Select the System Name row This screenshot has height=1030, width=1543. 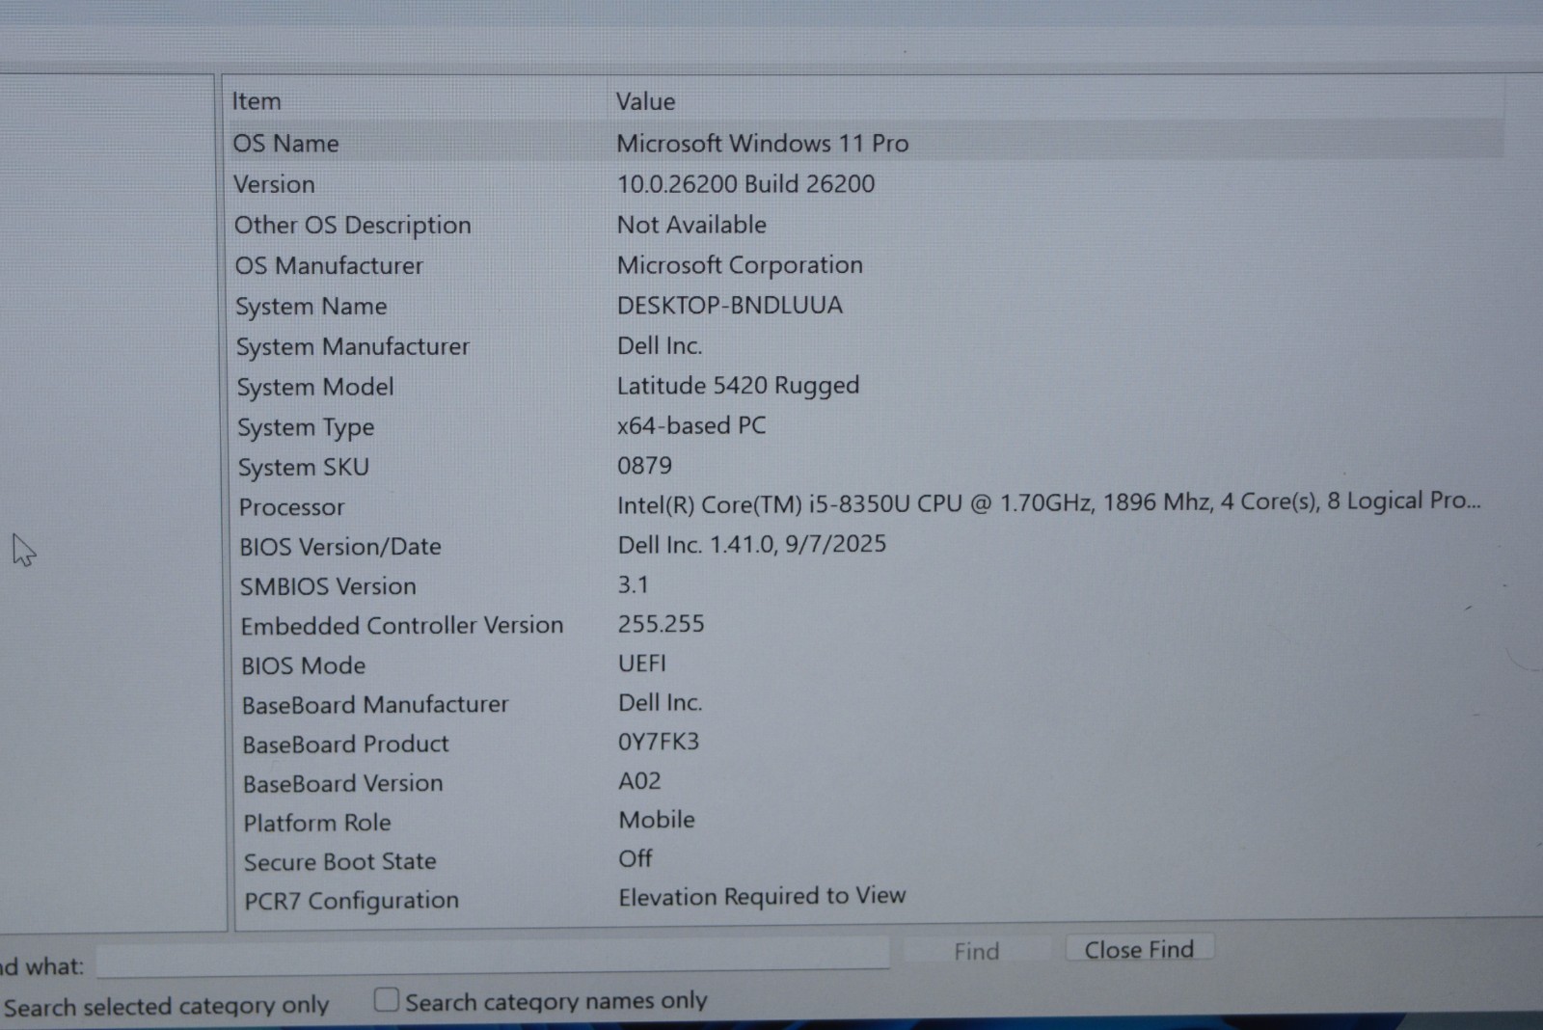click(x=865, y=306)
